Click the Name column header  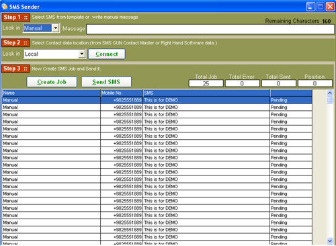pyautogui.click(x=51, y=93)
